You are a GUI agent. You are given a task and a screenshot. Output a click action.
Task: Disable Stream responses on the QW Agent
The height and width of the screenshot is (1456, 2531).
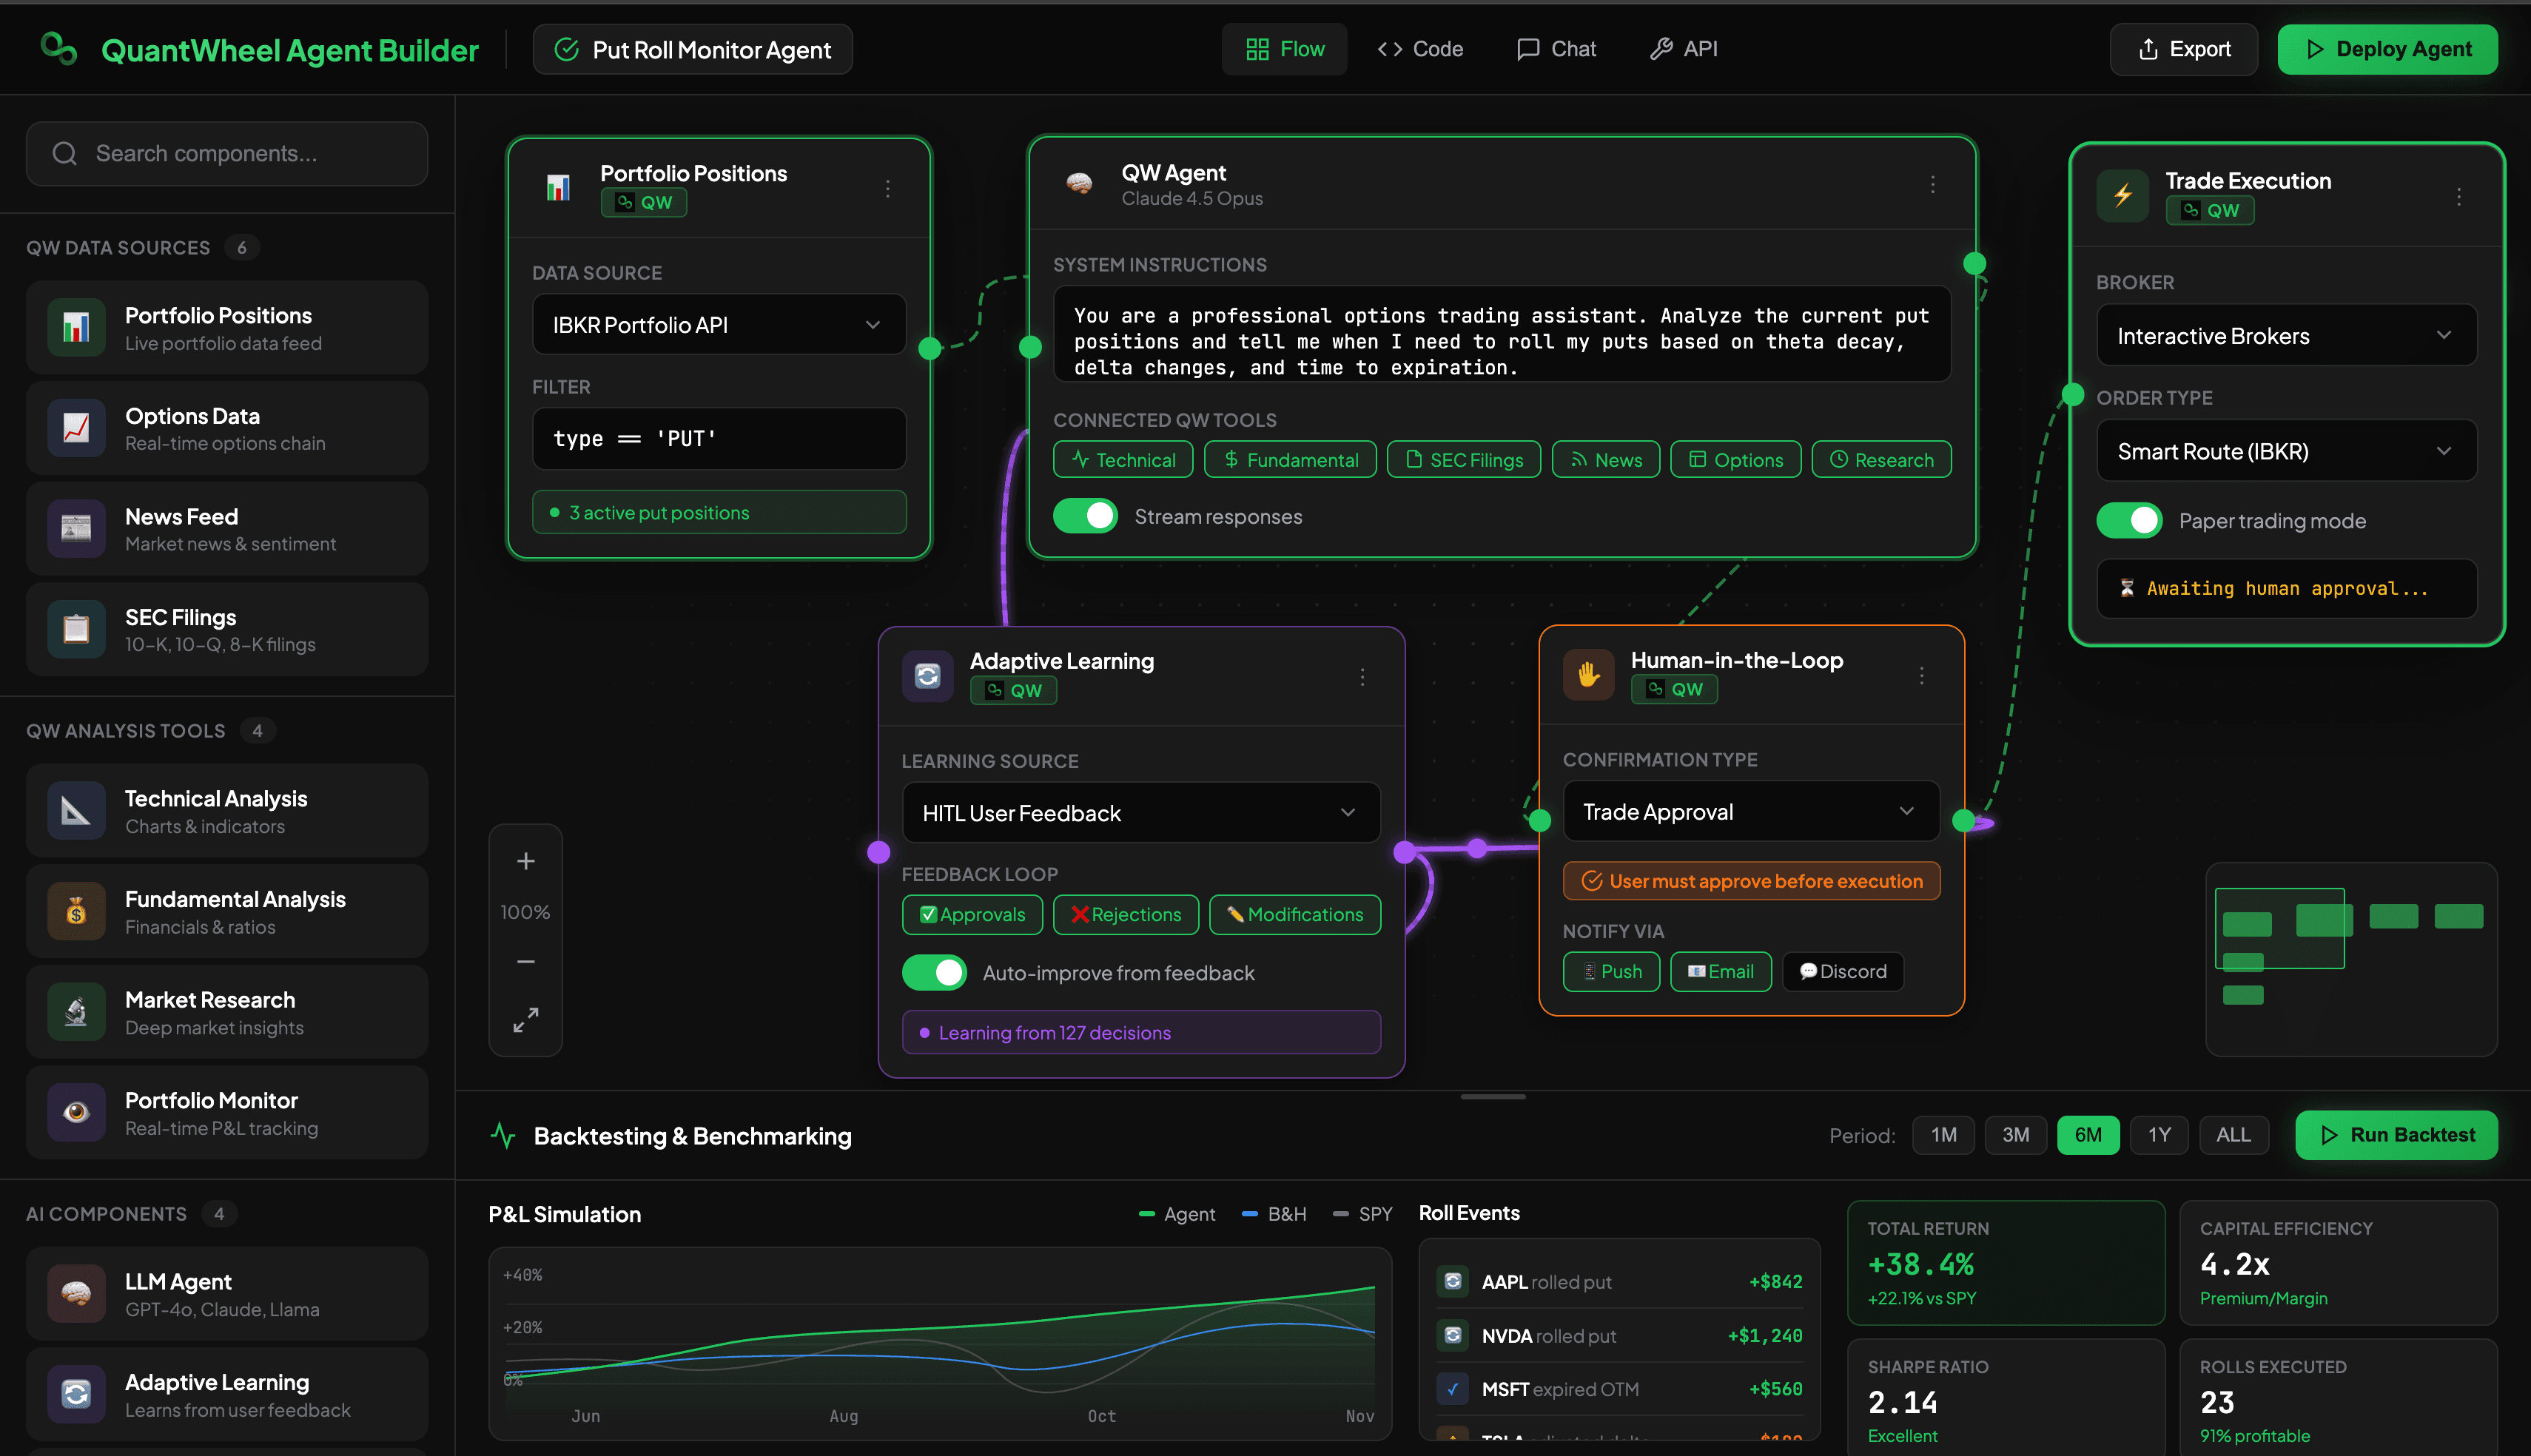1085,516
